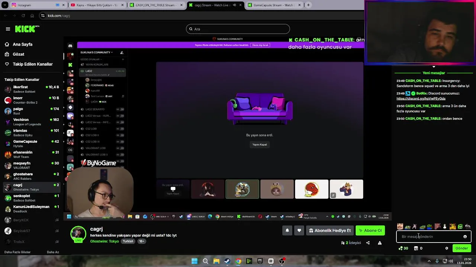476x267 pixels.
Task: Open ilkerfirat followed channel
Action: point(32,89)
